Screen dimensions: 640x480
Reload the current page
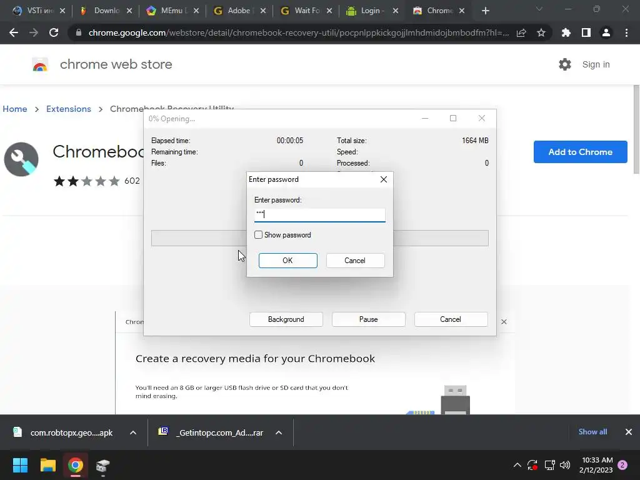point(54,32)
